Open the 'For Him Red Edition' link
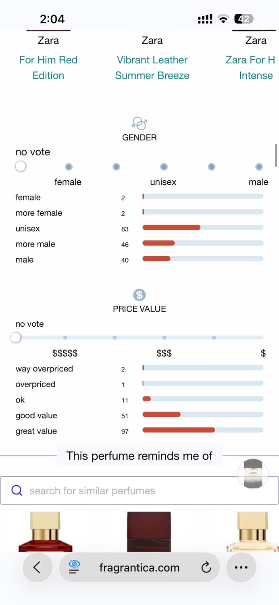 click(48, 68)
